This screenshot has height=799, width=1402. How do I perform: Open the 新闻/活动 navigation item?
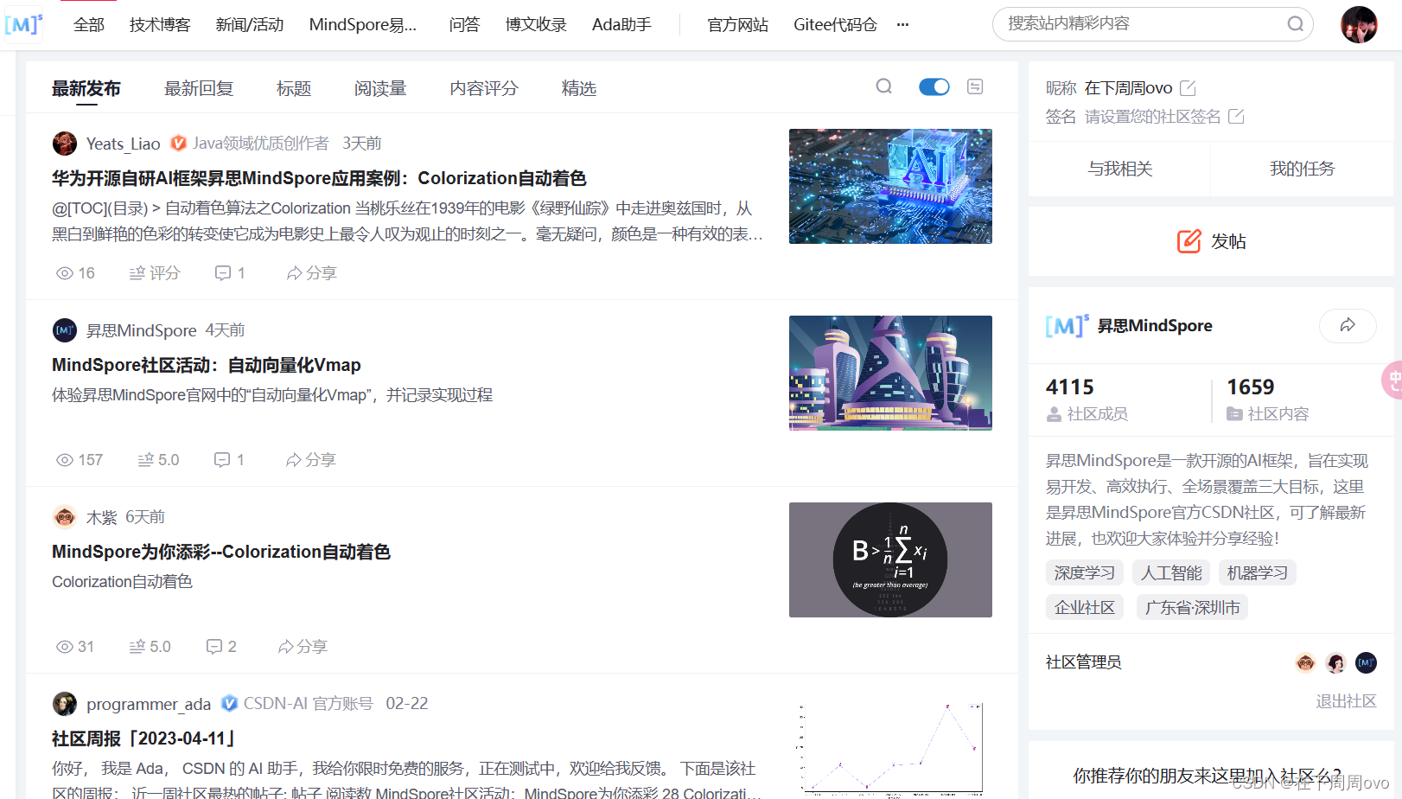click(x=250, y=25)
